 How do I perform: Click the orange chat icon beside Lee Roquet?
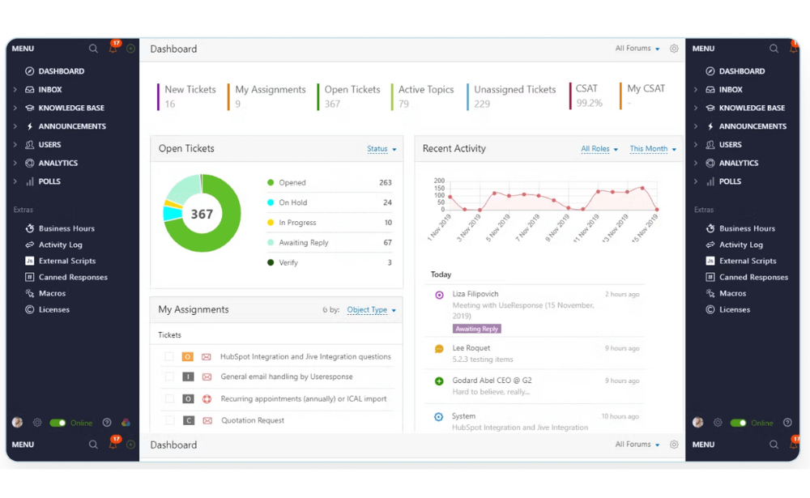[x=439, y=349]
